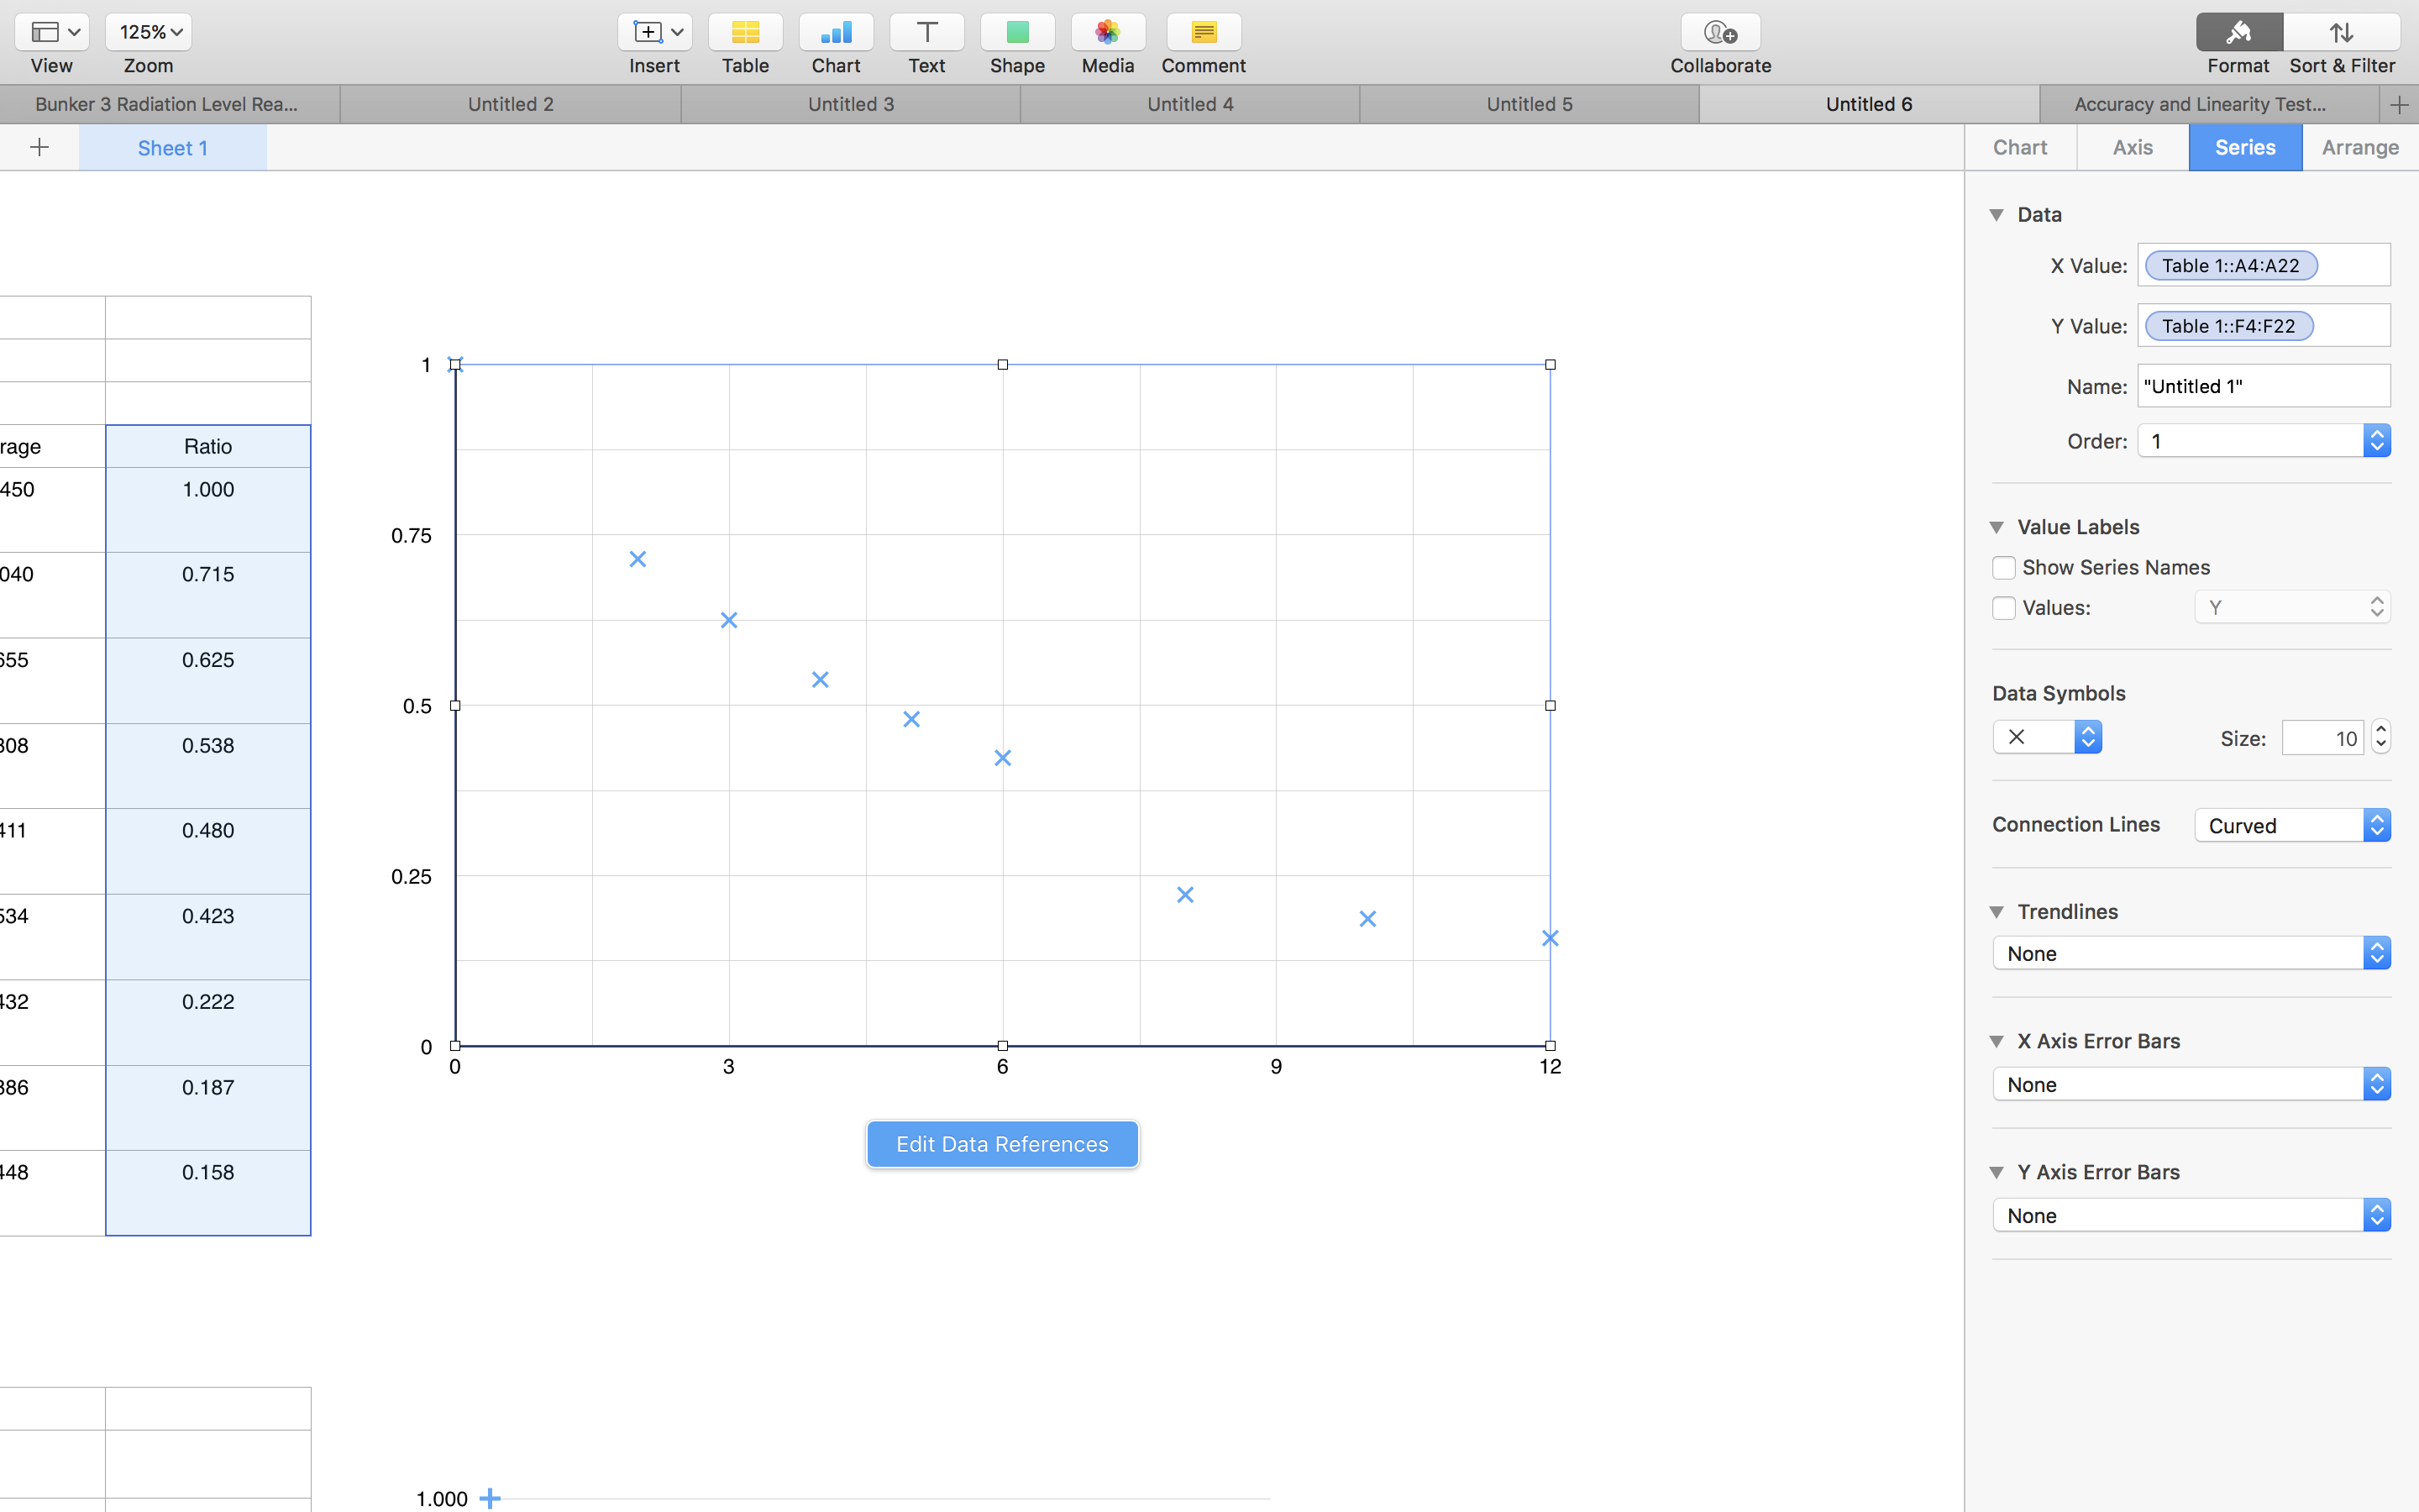
Task: Click the Table toolbar icon
Action: point(745,33)
